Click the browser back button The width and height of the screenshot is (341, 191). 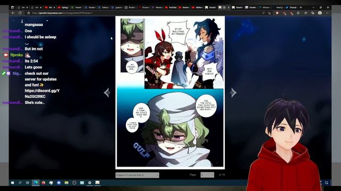[x=13, y=13]
